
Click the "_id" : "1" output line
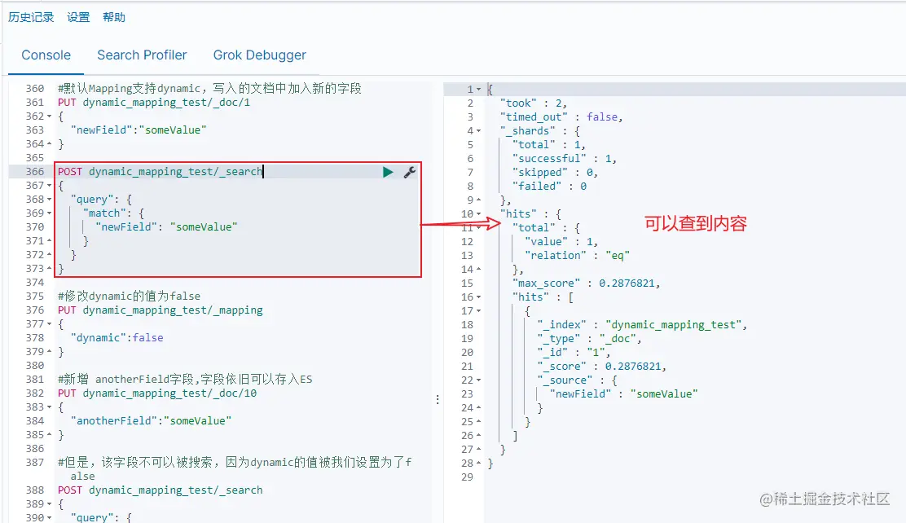pyautogui.click(x=574, y=353)
